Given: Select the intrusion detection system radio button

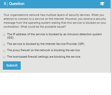Looking at the screenshot, I should pos(4,35).
